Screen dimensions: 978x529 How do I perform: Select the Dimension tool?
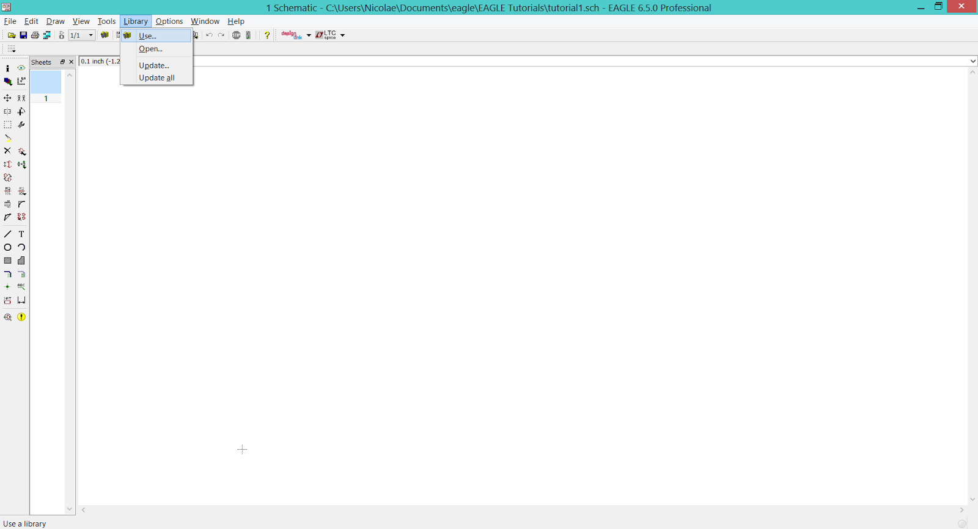pyautogui.click(x=21, y=300)
